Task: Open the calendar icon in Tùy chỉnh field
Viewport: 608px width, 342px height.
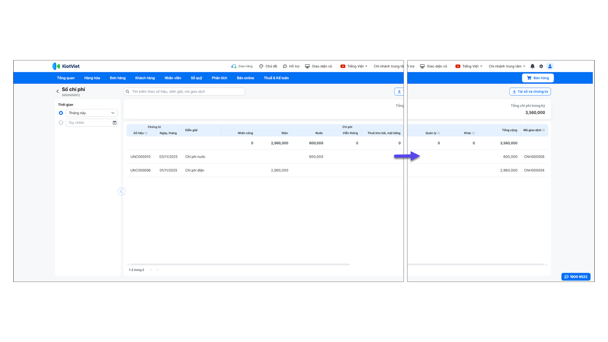Action: (114, 123)
